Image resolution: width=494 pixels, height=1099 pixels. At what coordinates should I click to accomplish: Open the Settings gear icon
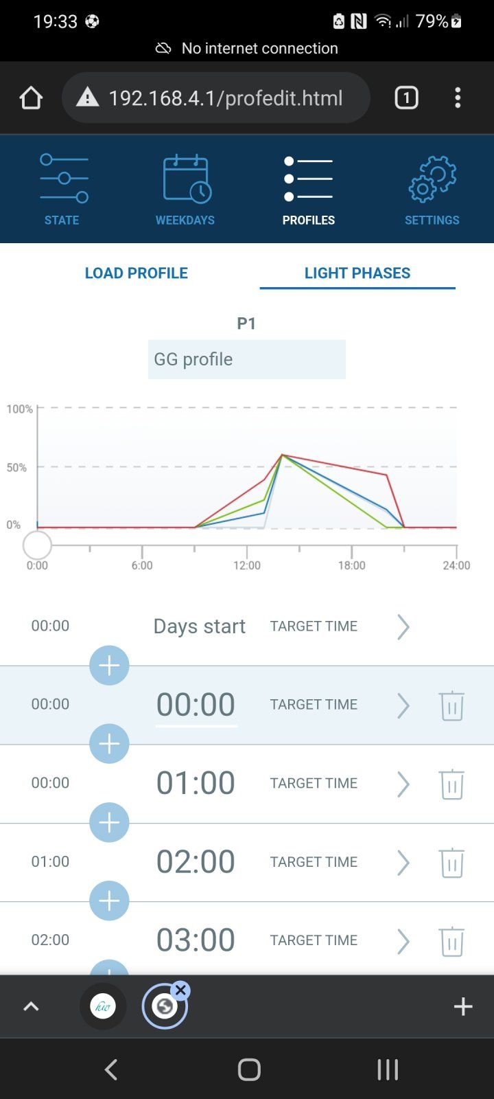pyautogui.click(x=432, y=179)
